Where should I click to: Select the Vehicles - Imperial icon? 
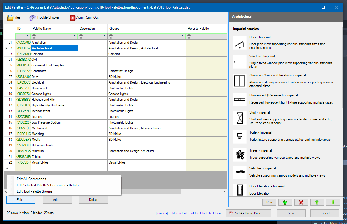(240, 172)
